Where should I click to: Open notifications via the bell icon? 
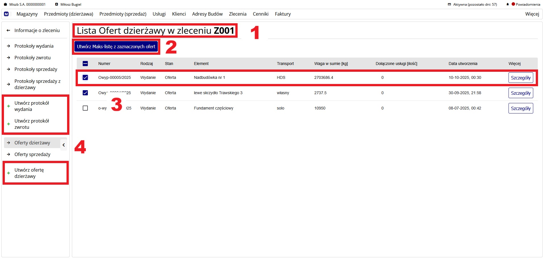click(x=507, y=4)
